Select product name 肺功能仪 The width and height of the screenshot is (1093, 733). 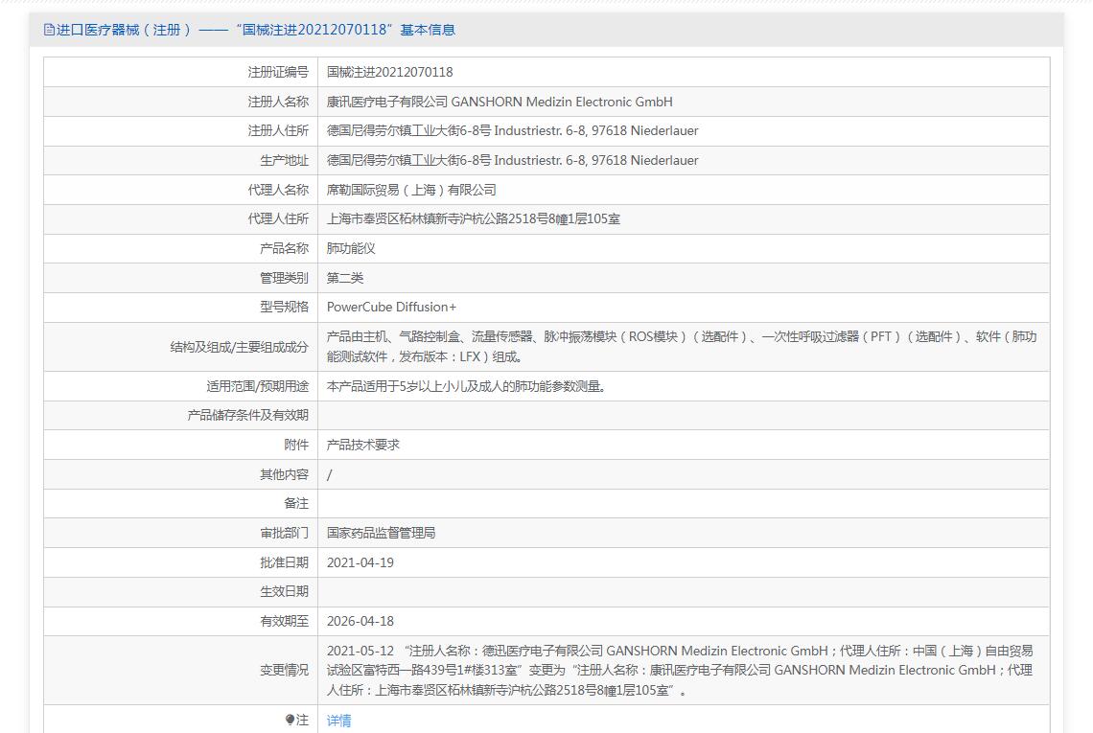coord(351,249)
